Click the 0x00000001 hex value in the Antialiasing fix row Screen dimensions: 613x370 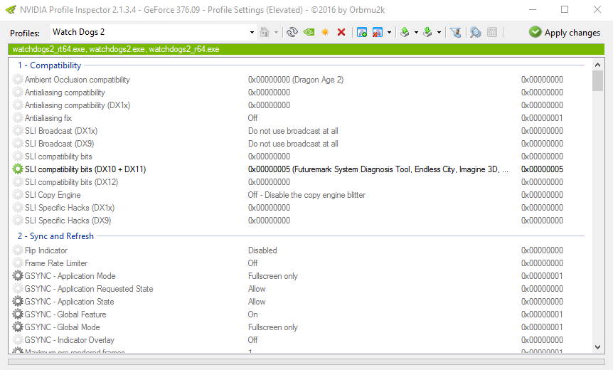coord(542,117)
